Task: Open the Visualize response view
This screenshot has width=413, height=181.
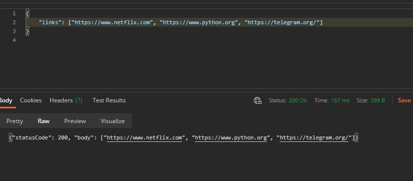Action: click(x=112, y=121)
